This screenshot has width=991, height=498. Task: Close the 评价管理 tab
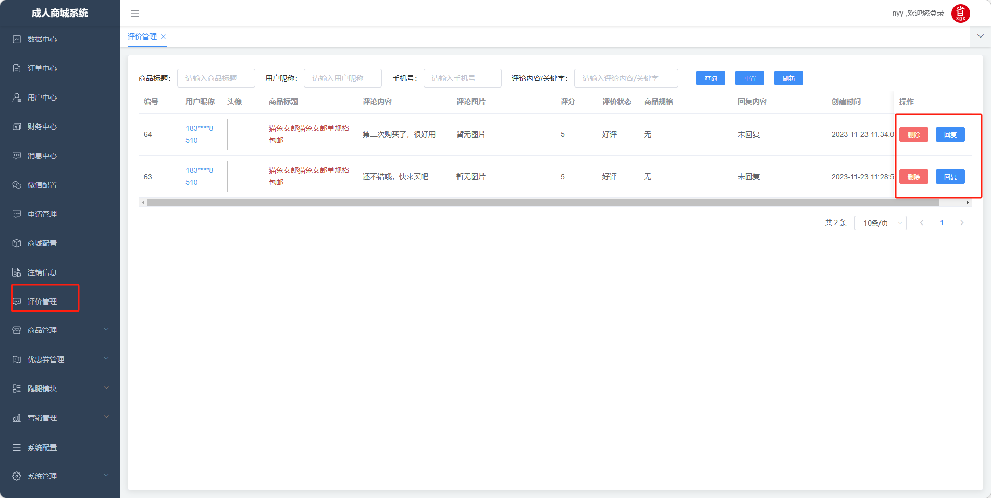click(163, 36)
